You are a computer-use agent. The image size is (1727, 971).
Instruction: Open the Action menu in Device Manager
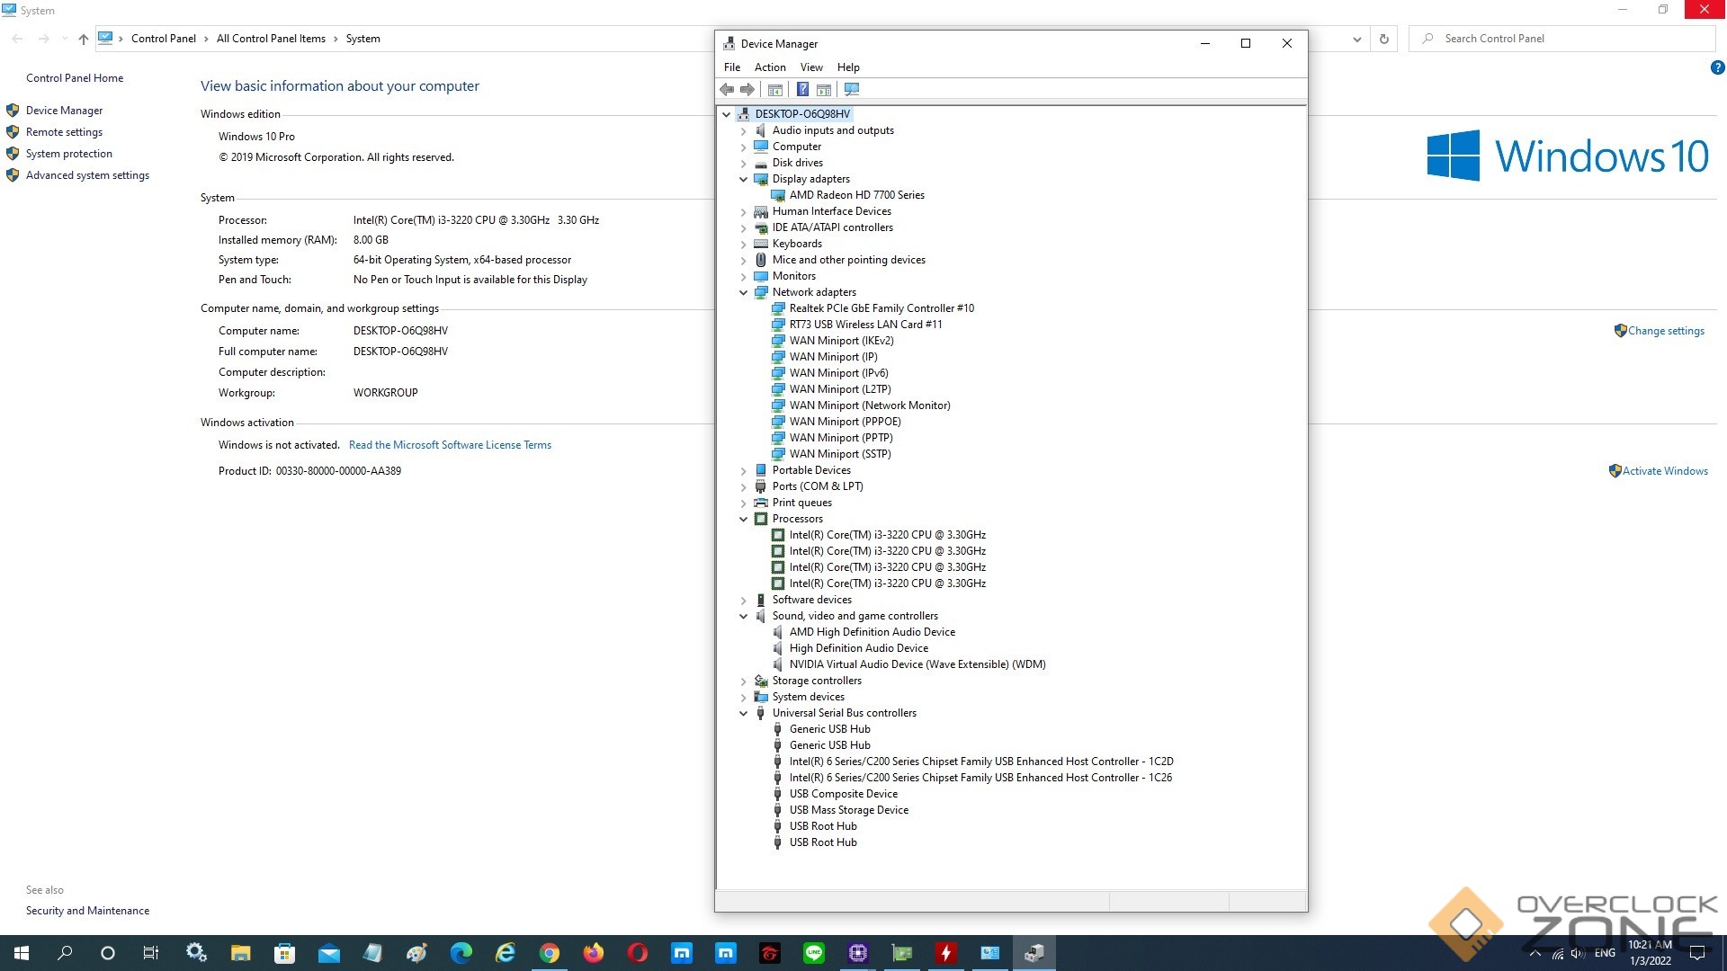[769, 67]
